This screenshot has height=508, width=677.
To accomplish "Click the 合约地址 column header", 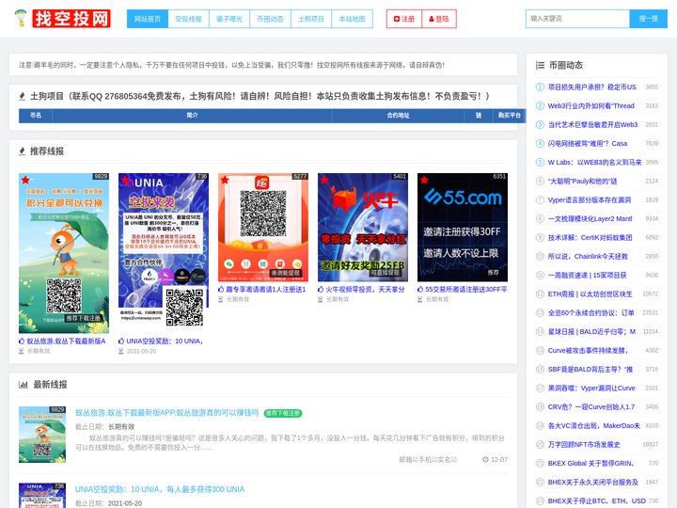I will pos(398,116).
